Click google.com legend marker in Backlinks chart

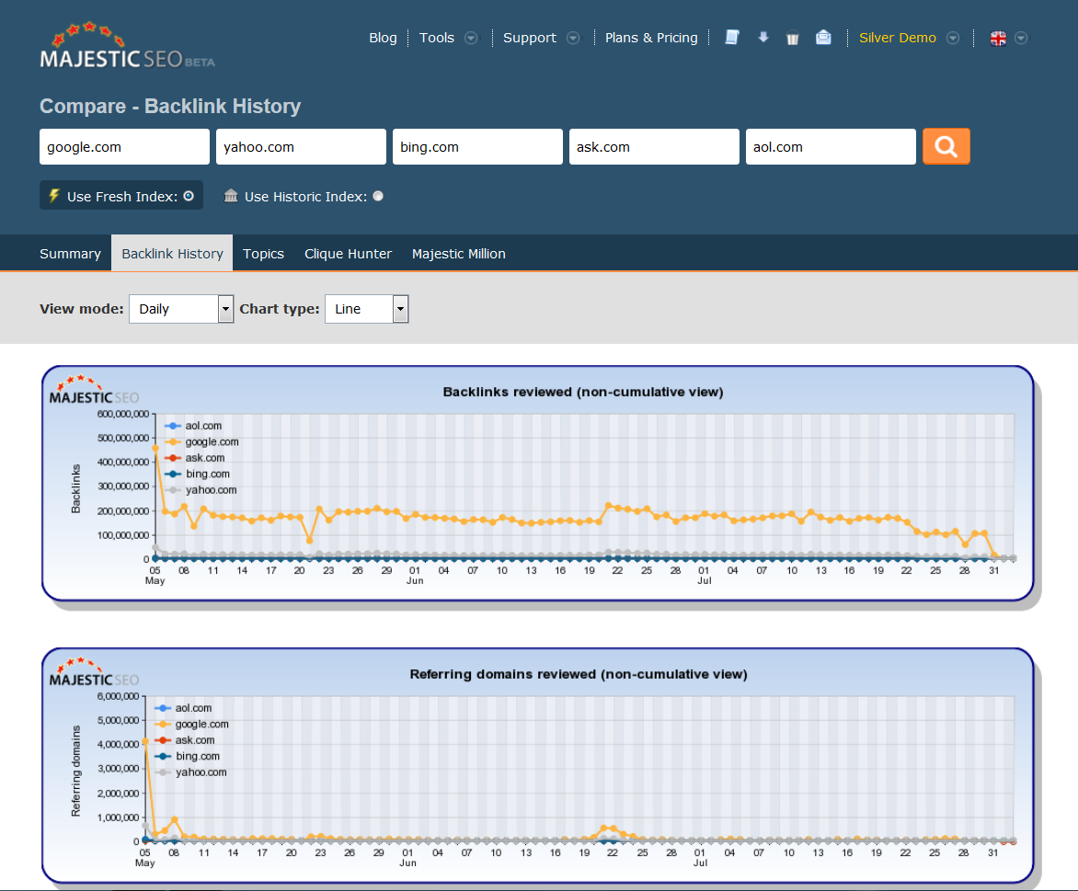tap(173, 442)
